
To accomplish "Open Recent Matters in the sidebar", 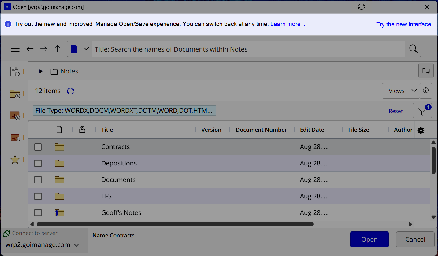I will (x=15, y=116).
